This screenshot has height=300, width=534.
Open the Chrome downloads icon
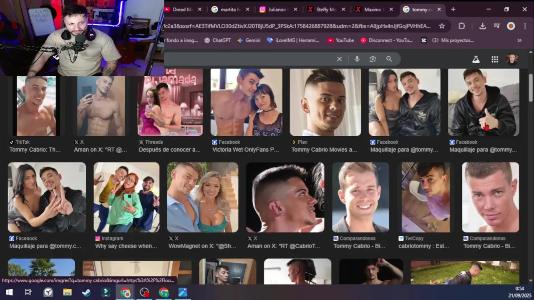[x=482, y=26]
